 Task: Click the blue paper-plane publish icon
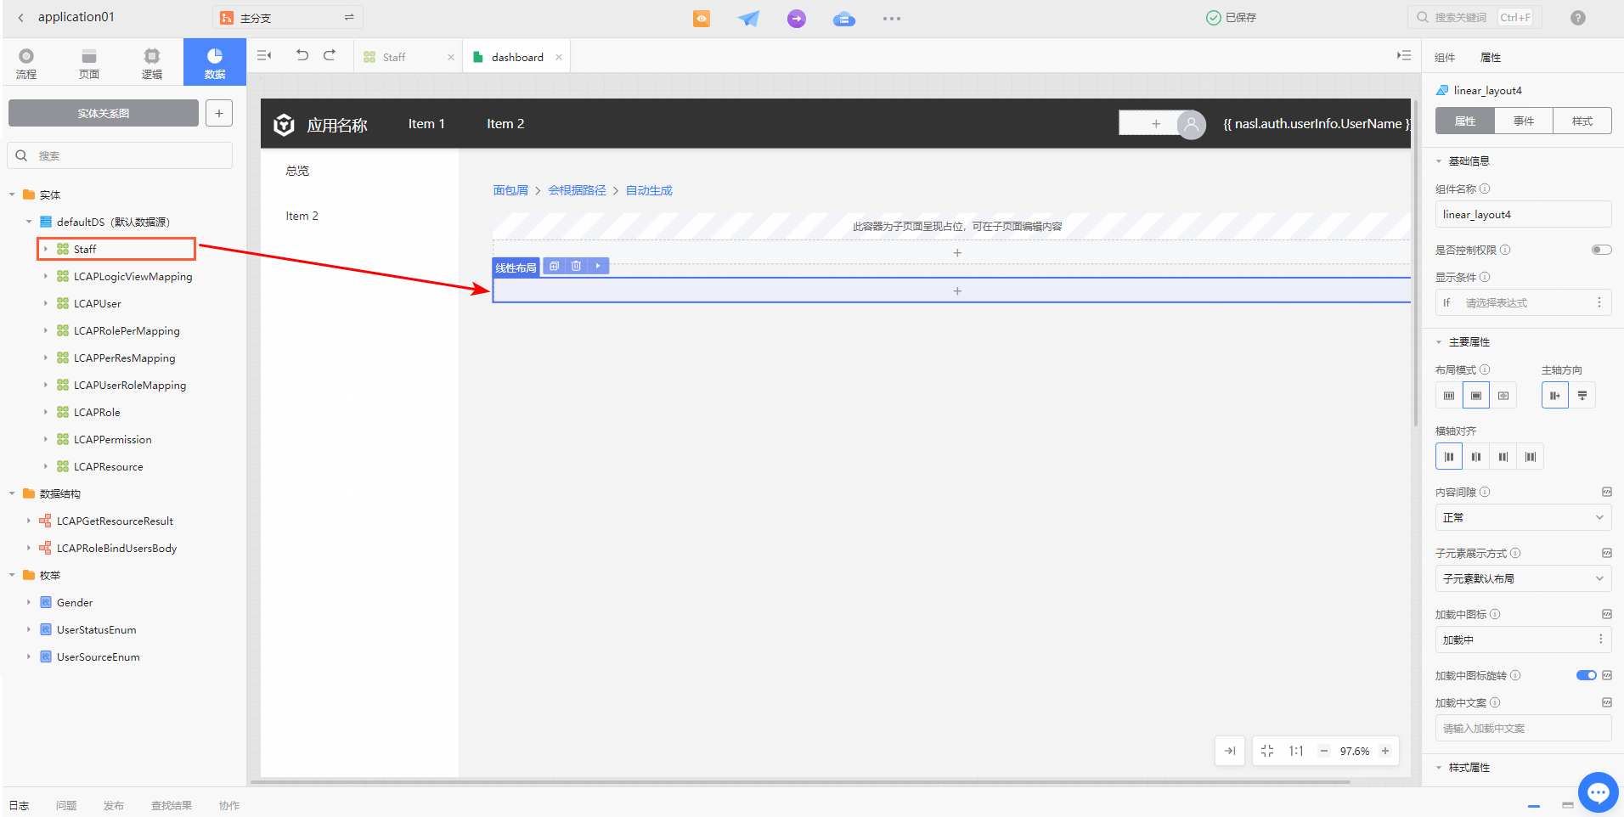click(x=748, y=18)
